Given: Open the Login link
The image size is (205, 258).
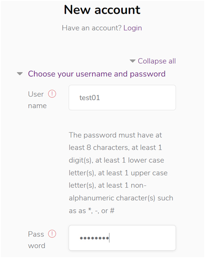Looking at the screenshot, I should (x=133, y=28).
